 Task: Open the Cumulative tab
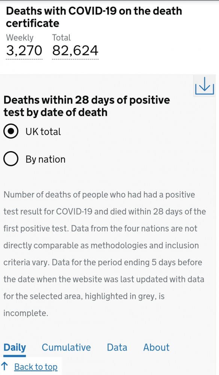(66, 348)
